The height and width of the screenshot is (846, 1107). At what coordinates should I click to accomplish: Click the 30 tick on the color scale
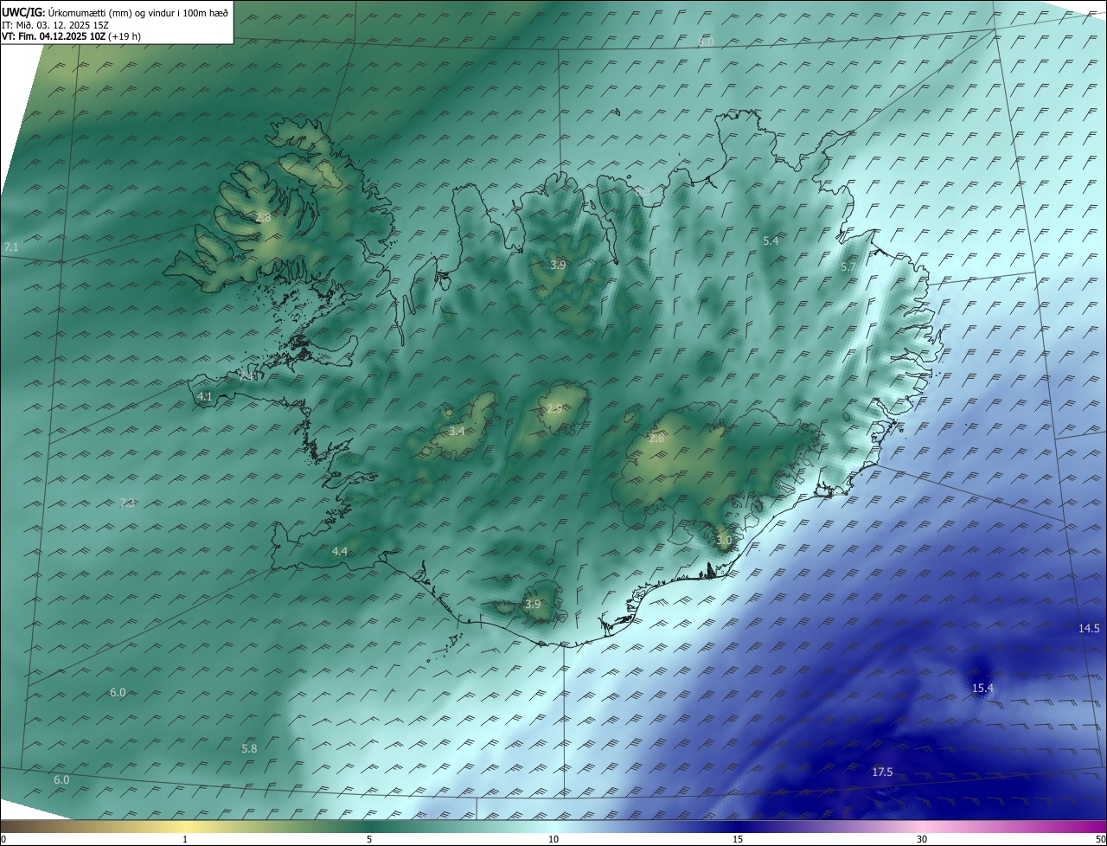point(922,839)
